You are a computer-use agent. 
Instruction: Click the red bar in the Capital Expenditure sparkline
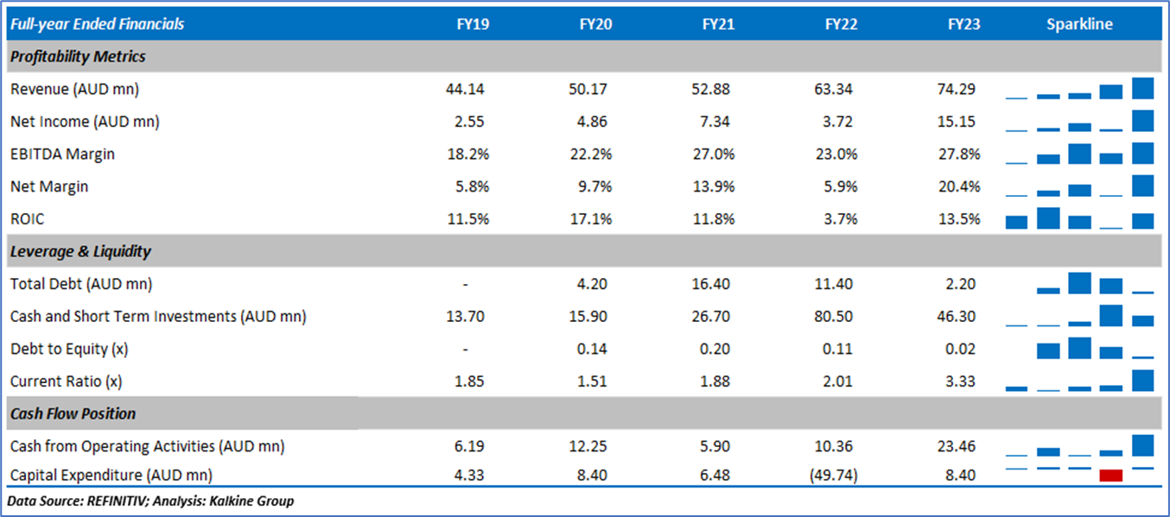pyautogui.click(x=1111, y=475)
